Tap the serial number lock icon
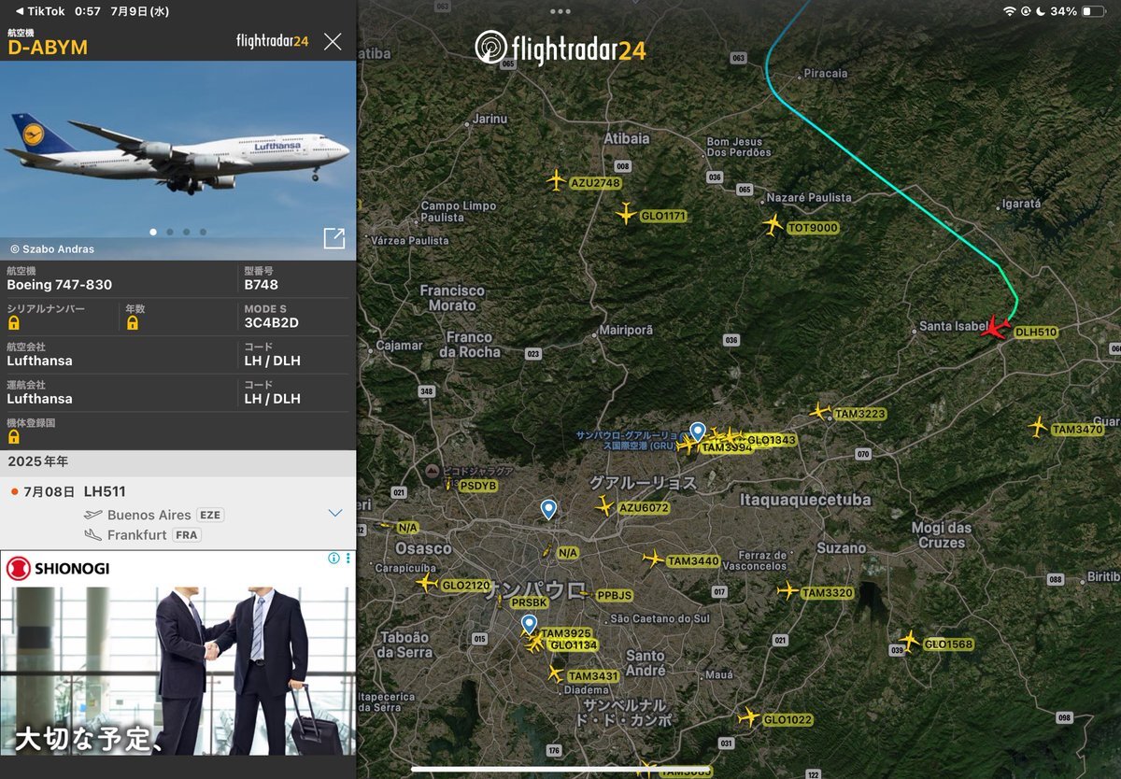The width and height of the screenshot is (1121, 779). coord(14,323)
